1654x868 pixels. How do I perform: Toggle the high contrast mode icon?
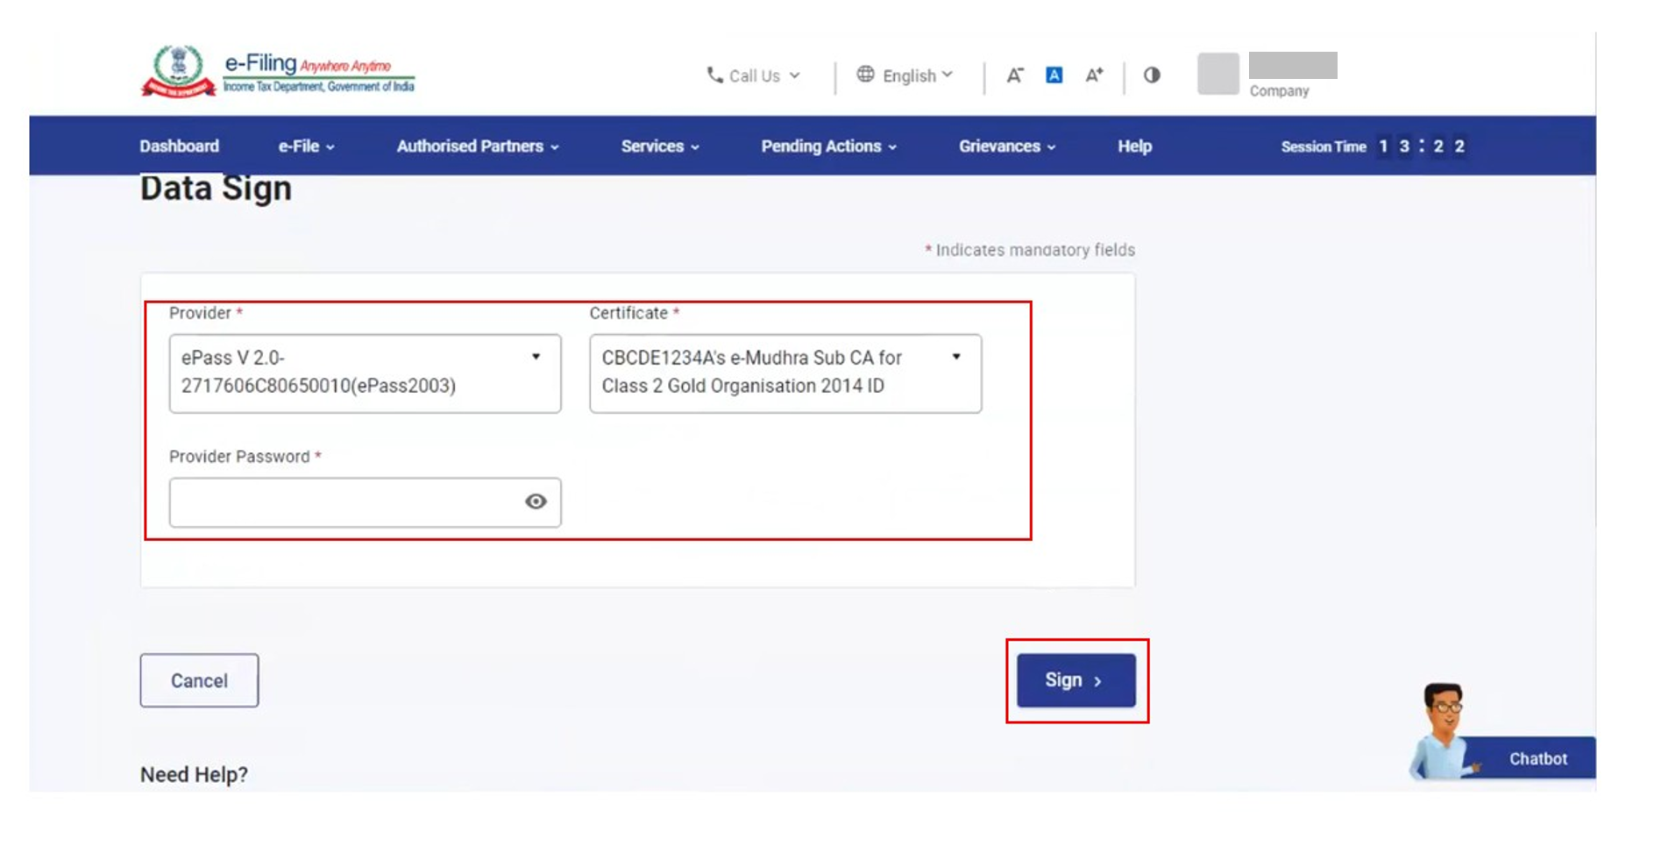click(x=1152, y=75)
